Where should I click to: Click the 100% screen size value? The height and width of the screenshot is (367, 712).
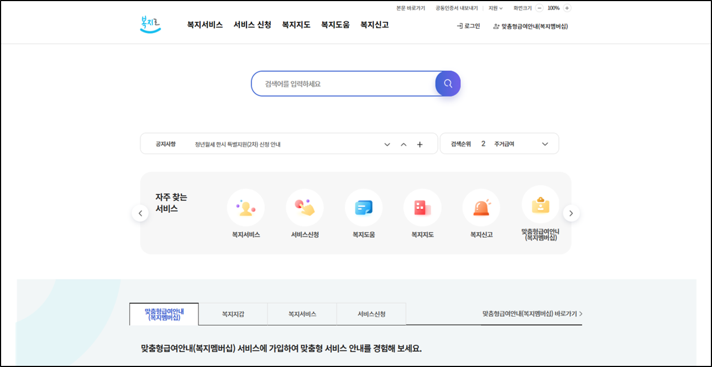[553, 8]
